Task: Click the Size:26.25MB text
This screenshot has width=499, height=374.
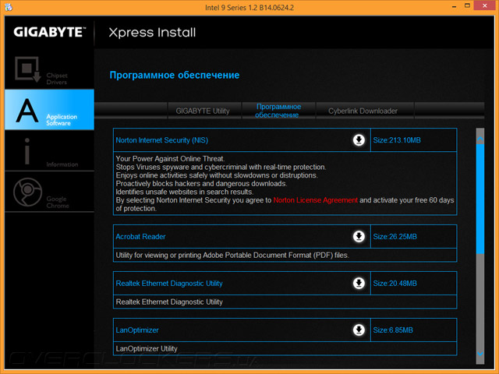Action: point(395,237)
